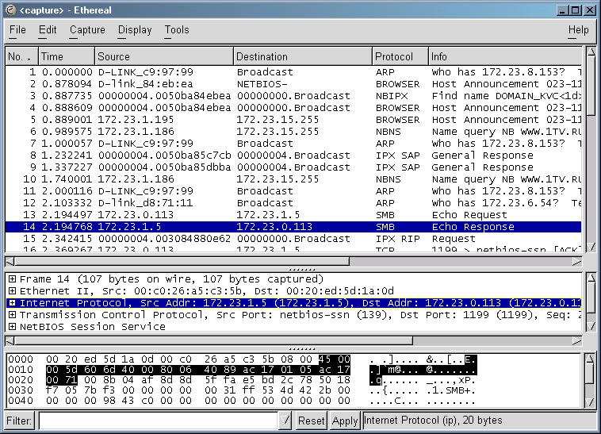Click the protocol tree scroll-up arrow
This screenshot has width=601, height=434.
(x=591, y=278)
